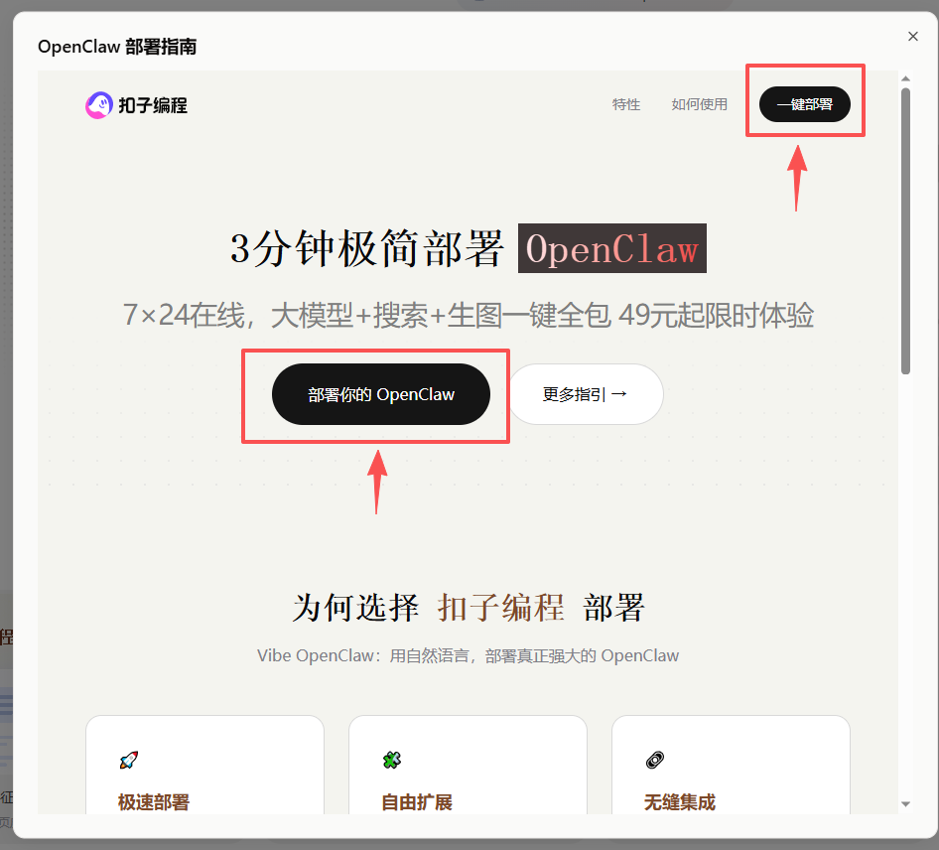Select the 自由扩展 card title
The height and width of the screenshot is (850, 939).
417,801
